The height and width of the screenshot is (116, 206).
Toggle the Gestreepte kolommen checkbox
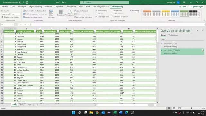coord(111,17)
